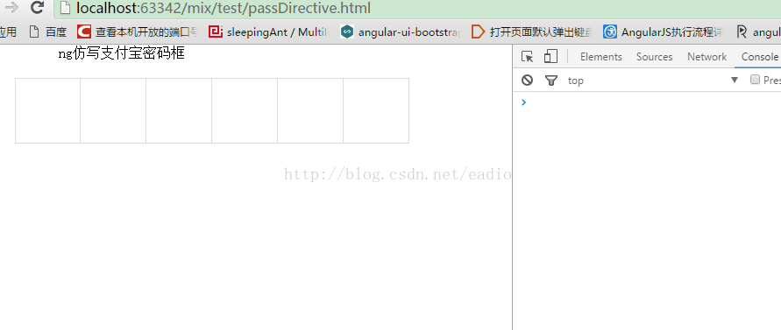Activate the DevTools inspect element picker
Image resolution: width=781 pixels, height=330 pixels.
527,57
